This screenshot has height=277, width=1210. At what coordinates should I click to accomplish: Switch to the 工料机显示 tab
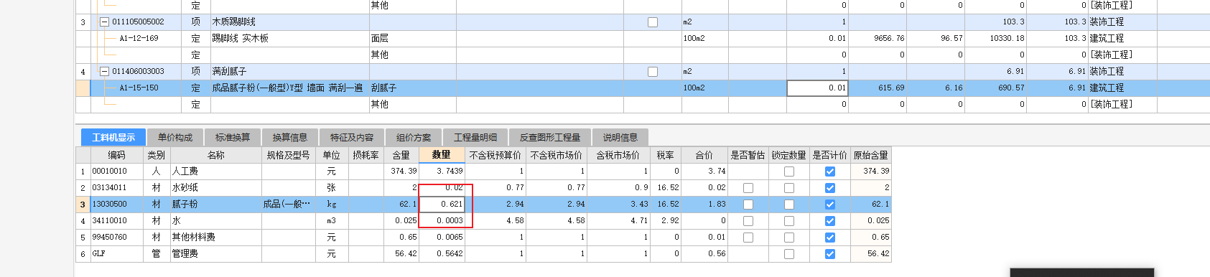pyautogui.click(x=113, y=137)
